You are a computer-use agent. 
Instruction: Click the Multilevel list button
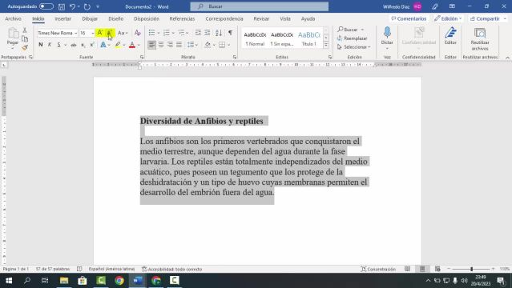point(181,33)
